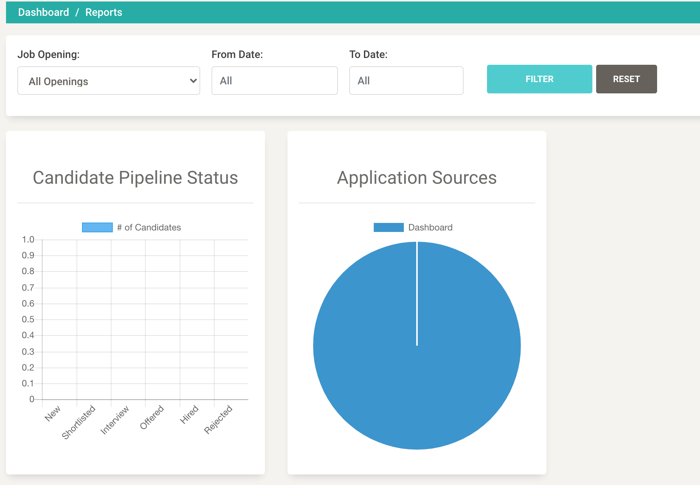This screenshot has width=700, height=485.
Task: Click the Application Sources heading
Action: coord(417,178)
